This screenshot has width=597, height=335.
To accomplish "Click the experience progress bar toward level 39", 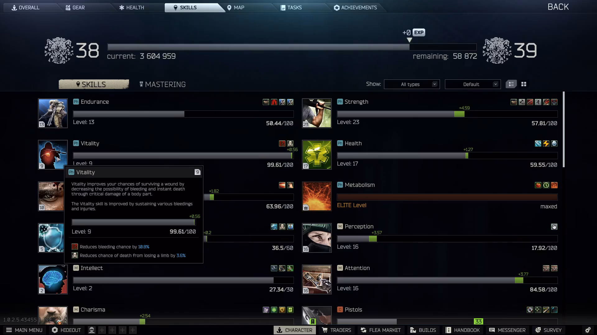I will [x=292, y=47].
